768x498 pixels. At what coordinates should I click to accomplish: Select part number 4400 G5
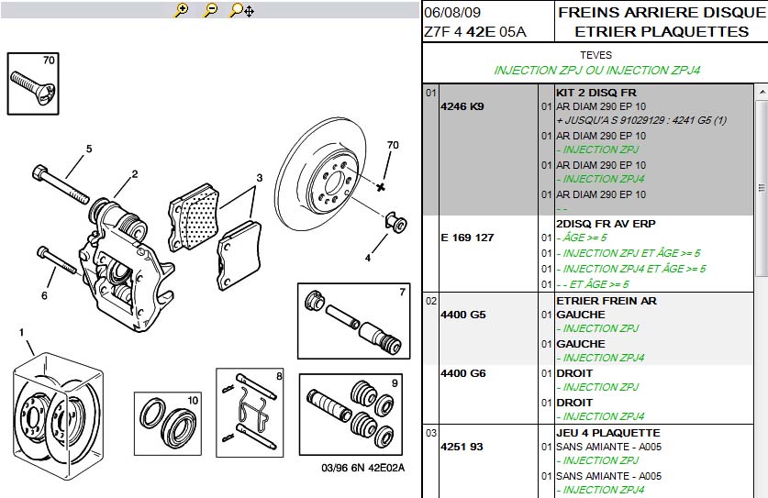462,315
